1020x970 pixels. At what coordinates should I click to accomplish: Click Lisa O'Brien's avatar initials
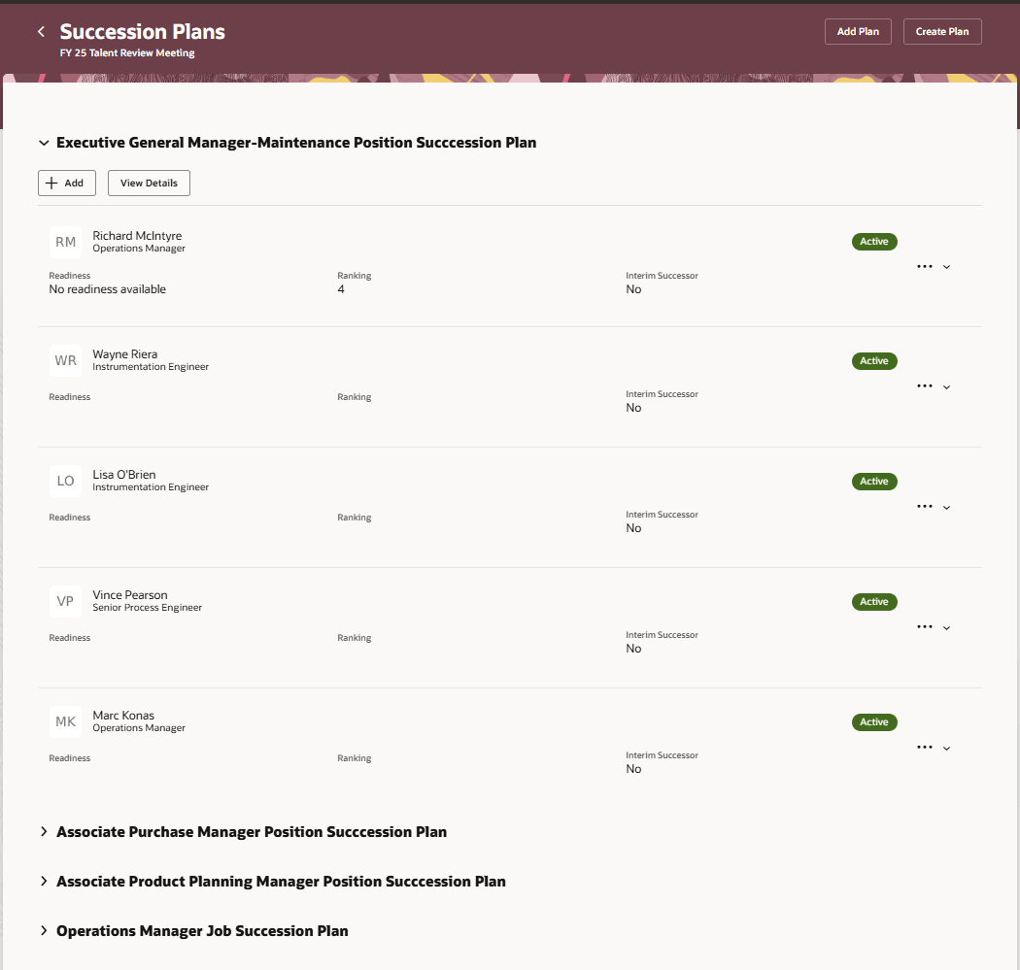pos(65,481)
